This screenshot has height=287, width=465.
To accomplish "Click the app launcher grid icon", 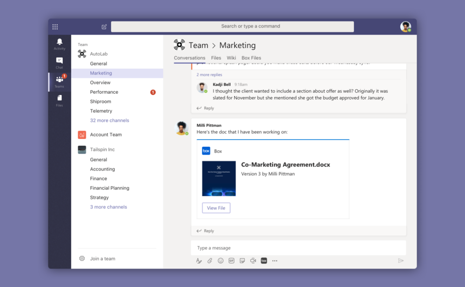I will click(55, 27).
